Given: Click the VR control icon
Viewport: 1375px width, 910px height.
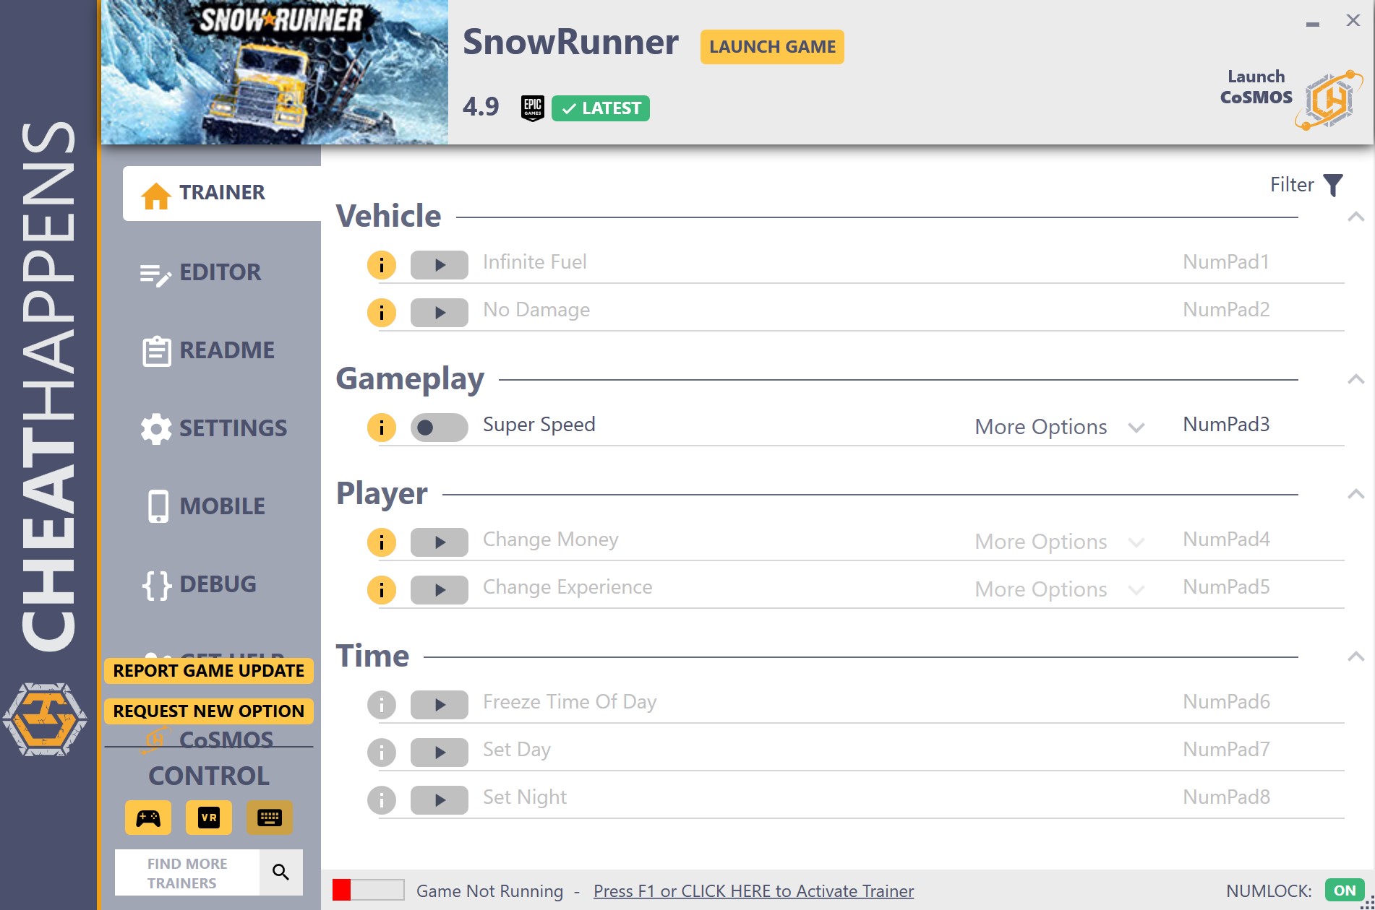Looking at the screenshot, I should (209, 818).
